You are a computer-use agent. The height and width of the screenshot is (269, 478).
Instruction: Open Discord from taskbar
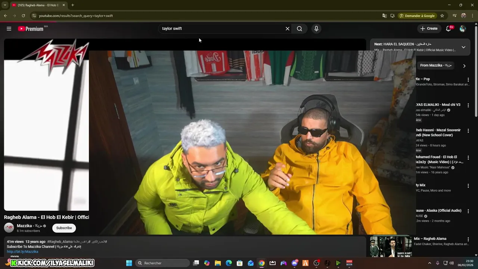click(x=295, y=263)
